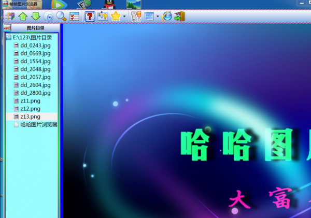Activate the context help pin icon
The width and height of the screenshot is (311, 218).
tap(103, 16)
